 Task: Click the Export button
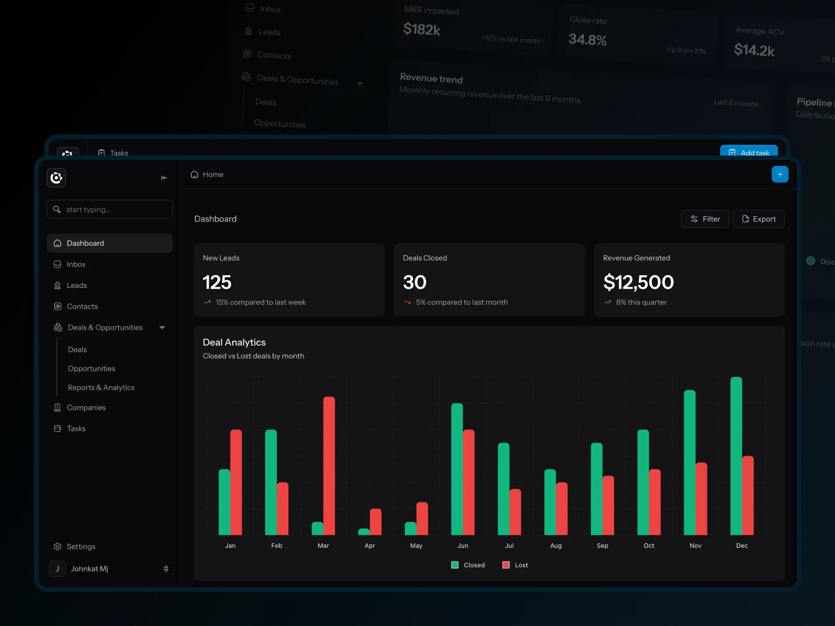[x=759, y=219]
